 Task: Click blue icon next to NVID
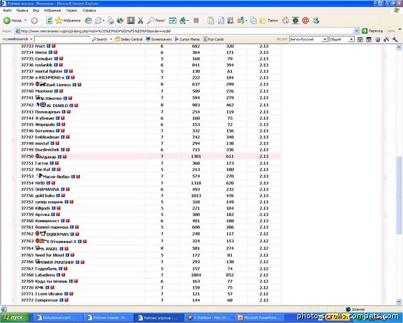pyautogui.click(x=48, y=183)
